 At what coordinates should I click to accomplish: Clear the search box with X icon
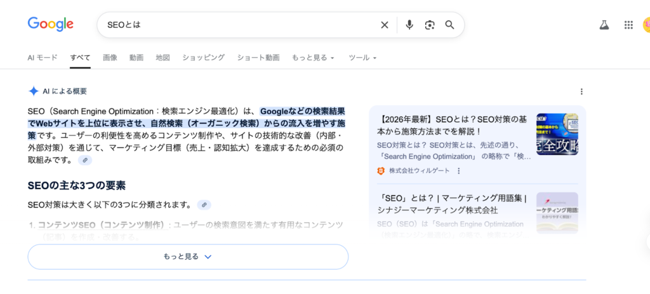pos(384,25)
